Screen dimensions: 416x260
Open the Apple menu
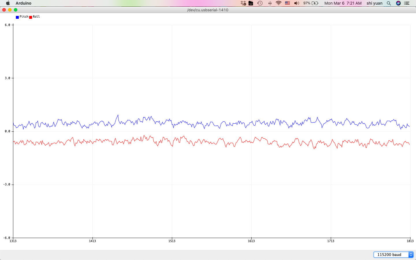pyautogui.click(x=8, y=3)
